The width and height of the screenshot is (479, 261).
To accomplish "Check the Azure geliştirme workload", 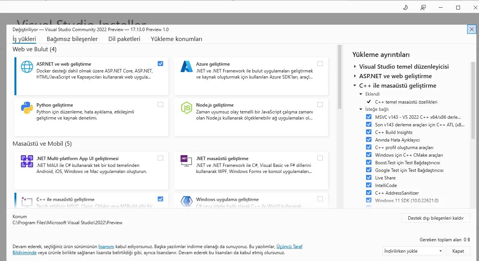I will [x=320, y=63].
